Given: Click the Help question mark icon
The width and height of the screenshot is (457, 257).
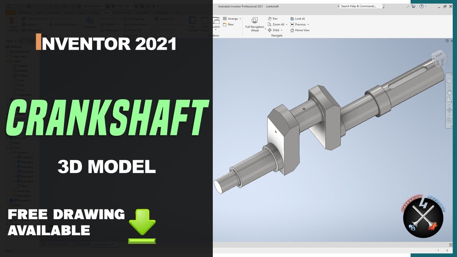Looking at the screenshot, I should 422,6.
